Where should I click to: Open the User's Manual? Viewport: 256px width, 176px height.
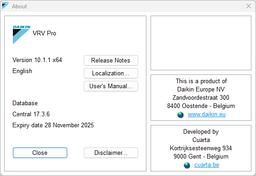111,86
